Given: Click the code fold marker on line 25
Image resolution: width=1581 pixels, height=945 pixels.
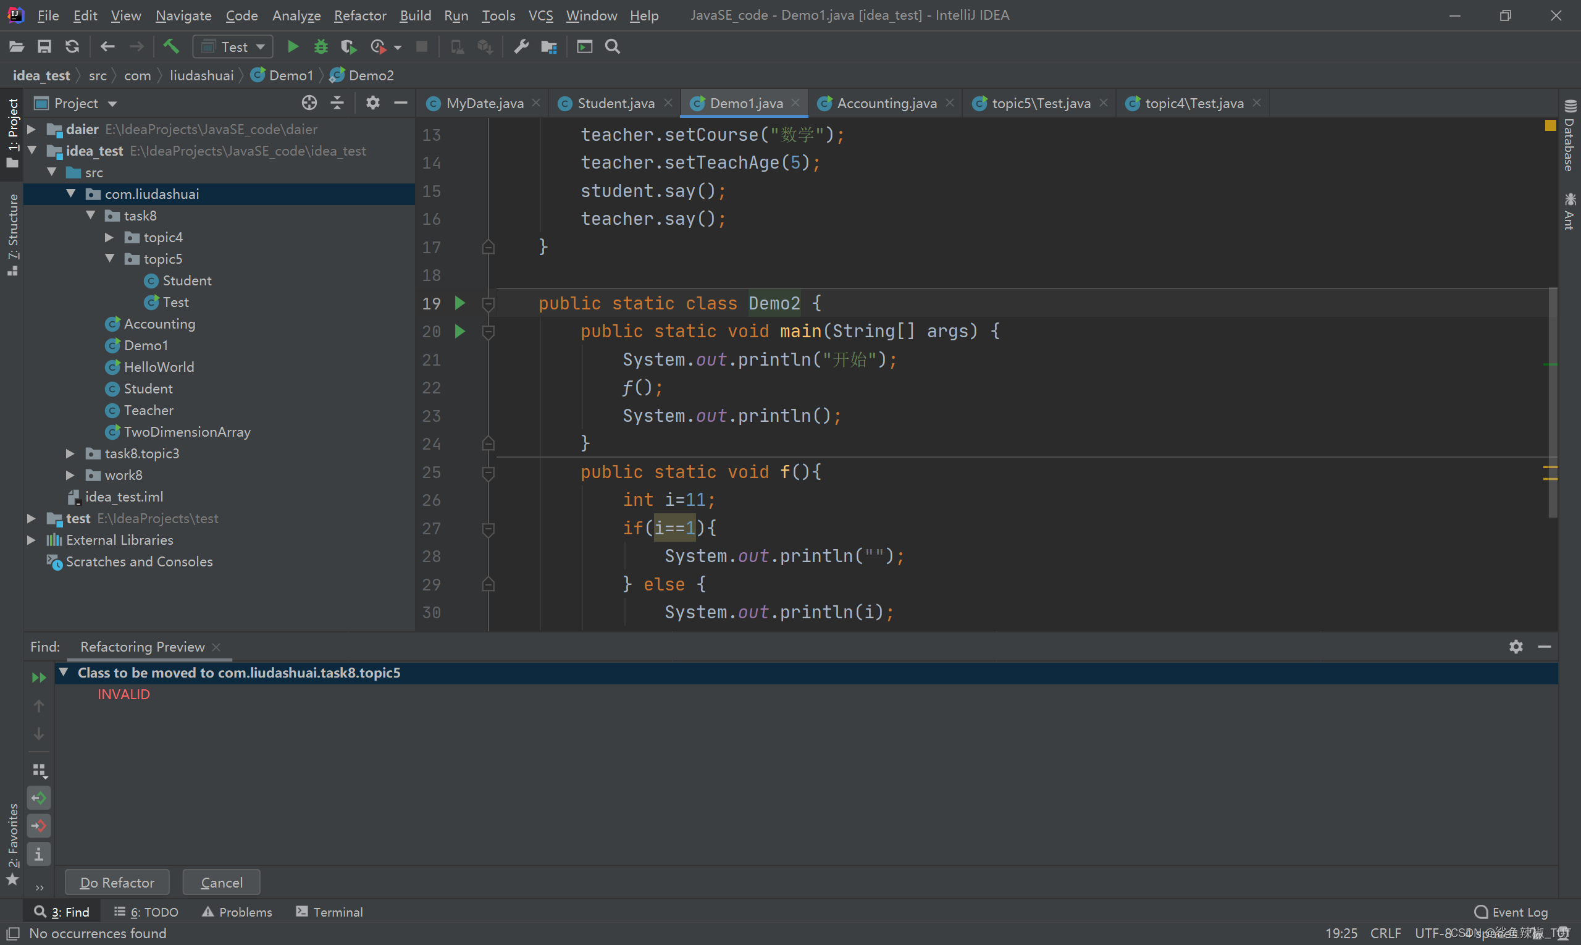Looking at the screenshot, I should (489, 472).
